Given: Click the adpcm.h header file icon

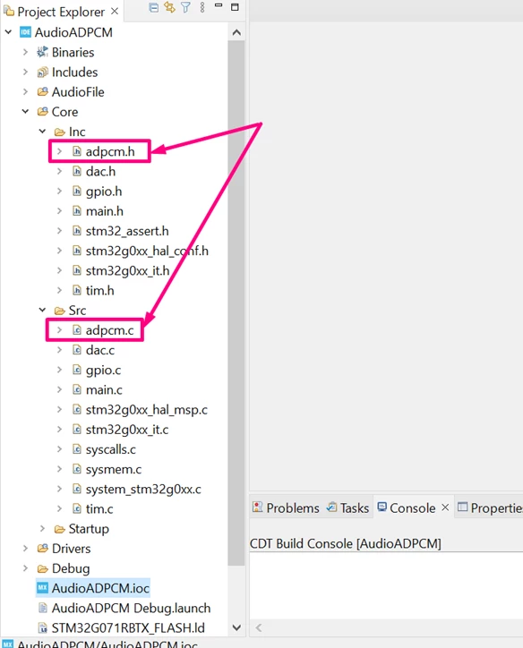Looking at the screenshot, I should click(77, 151).
